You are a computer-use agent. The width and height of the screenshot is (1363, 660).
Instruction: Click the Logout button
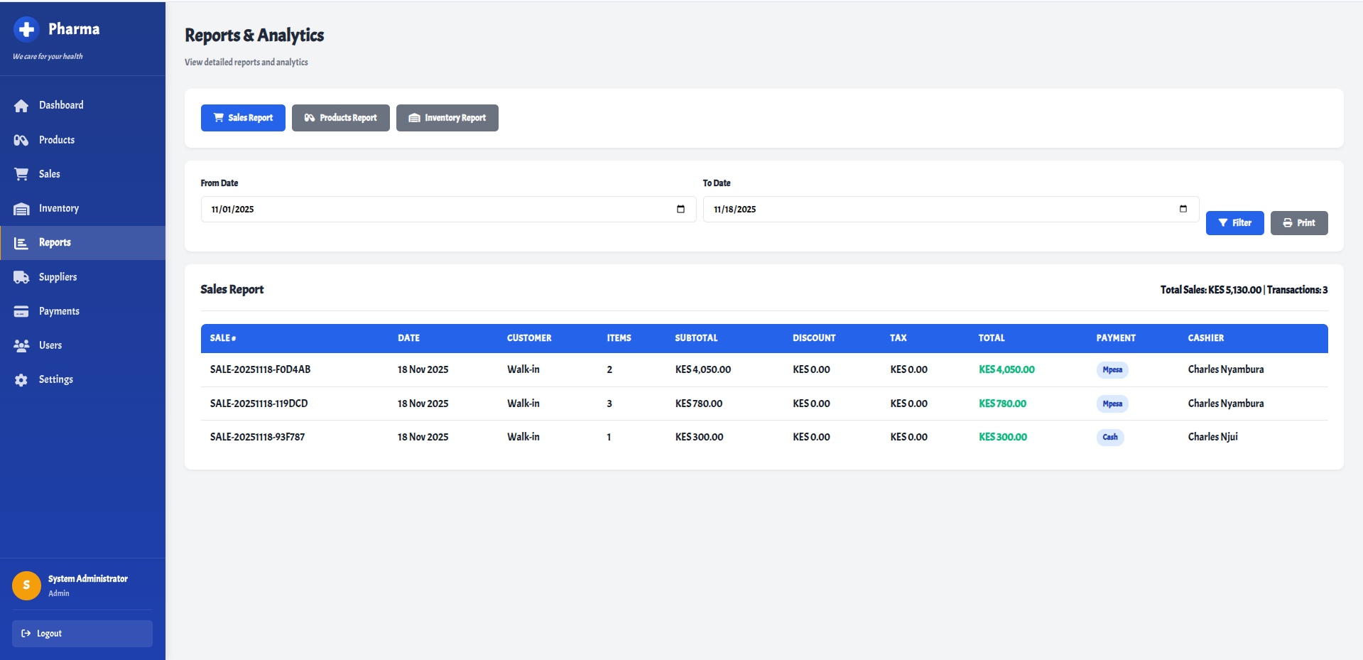(x=82, y=633)
